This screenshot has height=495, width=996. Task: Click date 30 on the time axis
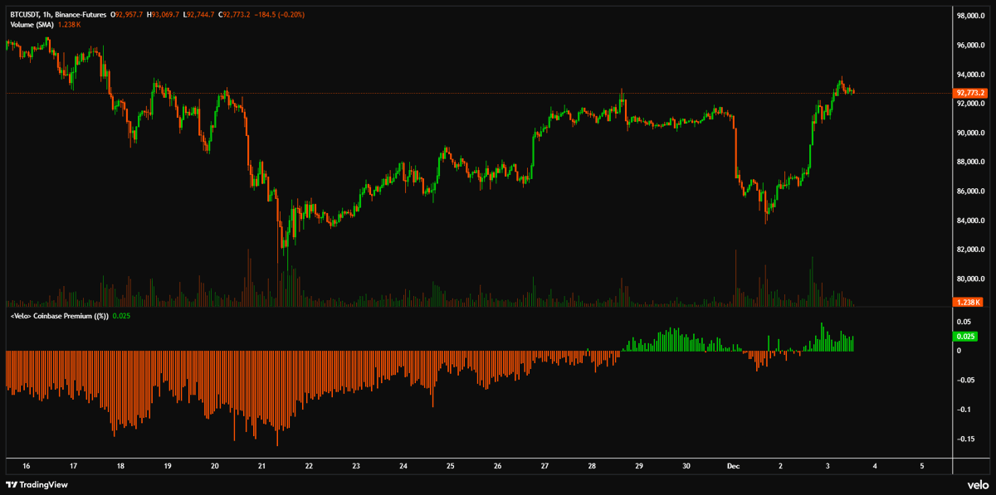[x=686, y=466]
